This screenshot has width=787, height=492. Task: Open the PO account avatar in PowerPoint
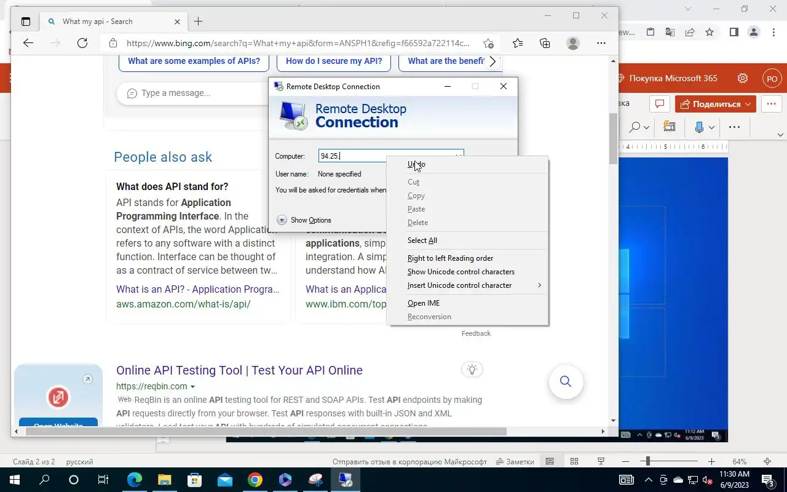point(772,78)
